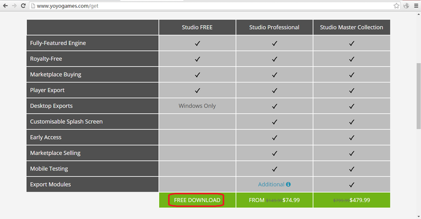Click the Fully-Featured Engine row label

[58, 43]
